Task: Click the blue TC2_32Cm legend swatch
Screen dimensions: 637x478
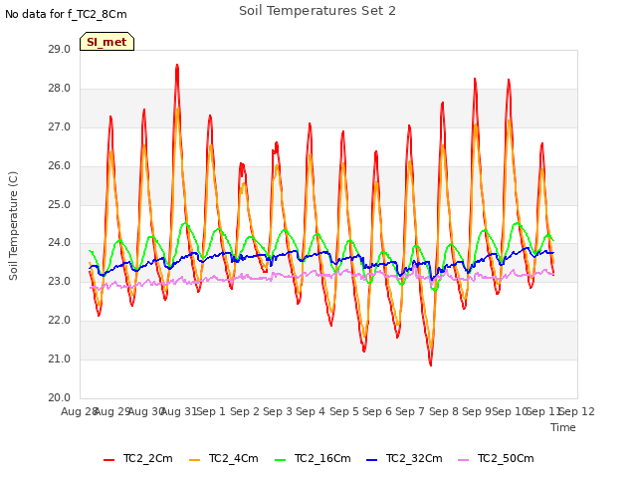Action: point(371,460)
